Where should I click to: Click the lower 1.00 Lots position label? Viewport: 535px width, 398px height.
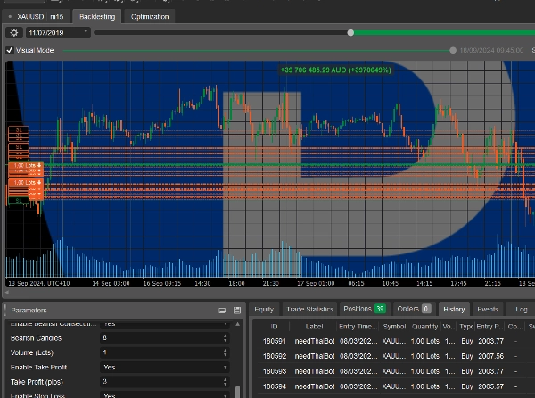click(25, 182)
